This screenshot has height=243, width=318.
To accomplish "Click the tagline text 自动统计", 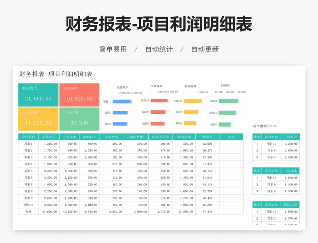I will 159,50.
